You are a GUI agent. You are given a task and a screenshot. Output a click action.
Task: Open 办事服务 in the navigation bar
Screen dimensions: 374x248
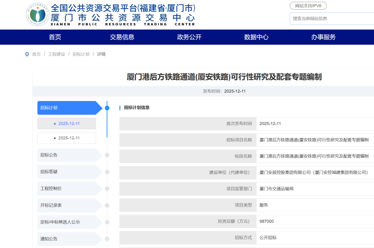tap(323, 37)
